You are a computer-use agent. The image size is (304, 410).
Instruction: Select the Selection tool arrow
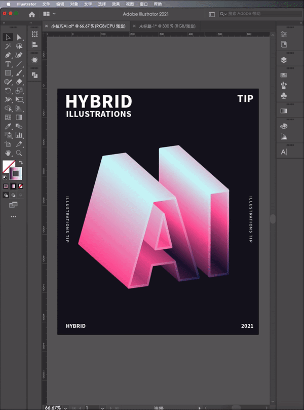click(8, 37)
